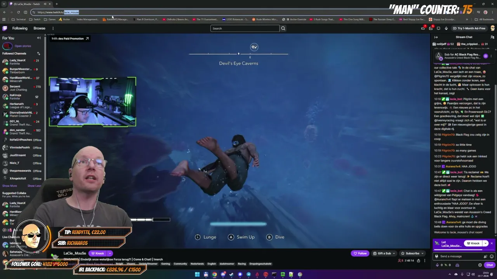
Task: Click the Knock button in chat prompt
Action: click(x=473, y=243)
